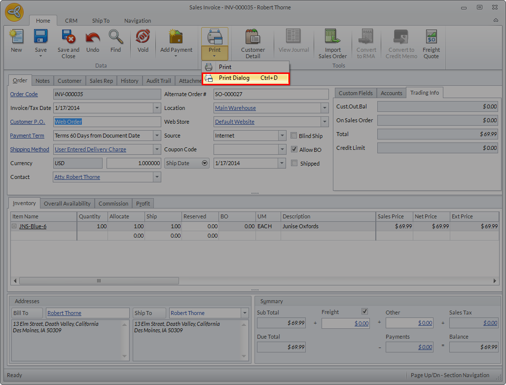
Task: Toggle the Shipped checkbox
Action: click(x=294, y=164)
